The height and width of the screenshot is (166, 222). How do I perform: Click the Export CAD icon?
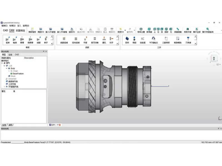point(81,29)
